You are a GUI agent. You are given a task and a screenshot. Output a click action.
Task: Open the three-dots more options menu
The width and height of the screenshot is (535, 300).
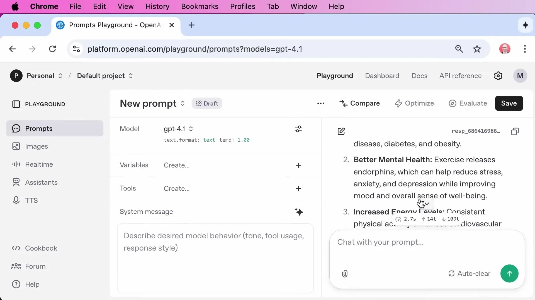[x=321, y=103]
